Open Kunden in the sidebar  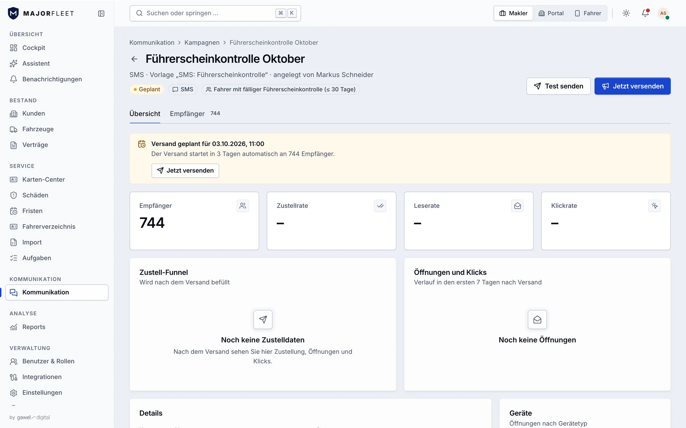57,113
